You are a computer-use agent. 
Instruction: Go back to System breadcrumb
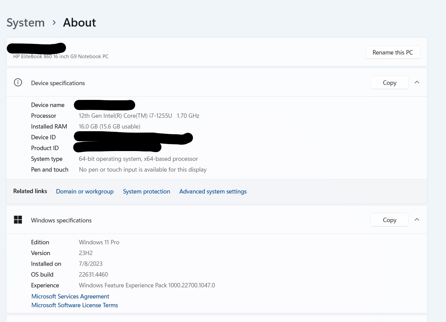26,23
